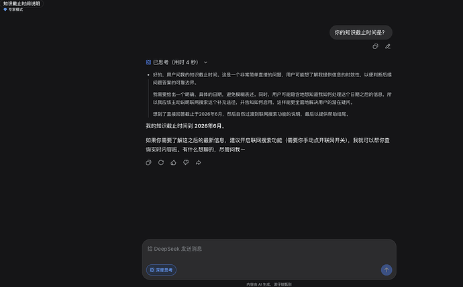Click the thinking line starting "想到了直接回答"

[x=251, y=114]
